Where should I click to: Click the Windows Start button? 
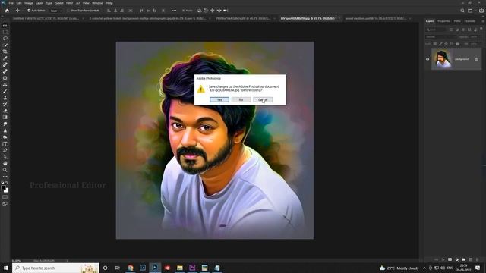[x=6, y=268]
